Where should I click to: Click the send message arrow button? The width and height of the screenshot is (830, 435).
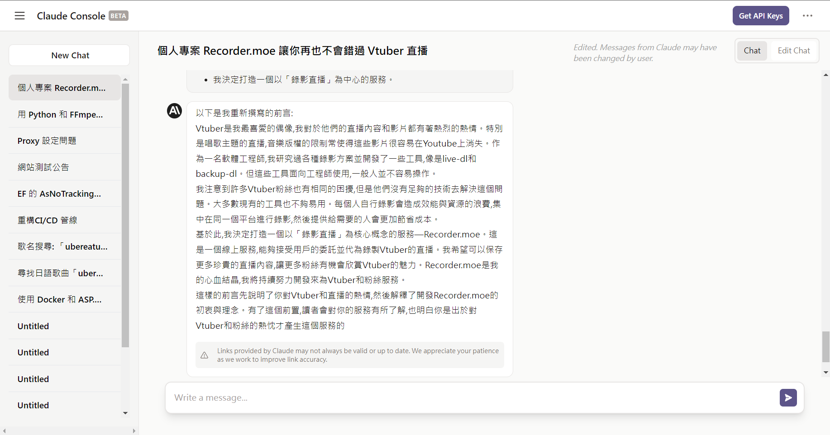tap(788, 398)
